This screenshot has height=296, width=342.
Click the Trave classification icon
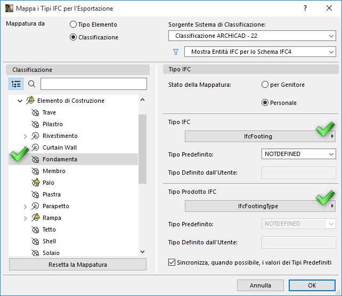tap(35, 112)
